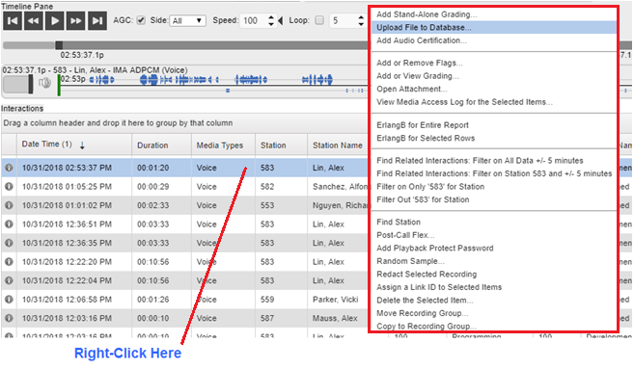Click info icon for 12:36:51 PM row
Screen dimensions: 634x369
tap(9, 224)
